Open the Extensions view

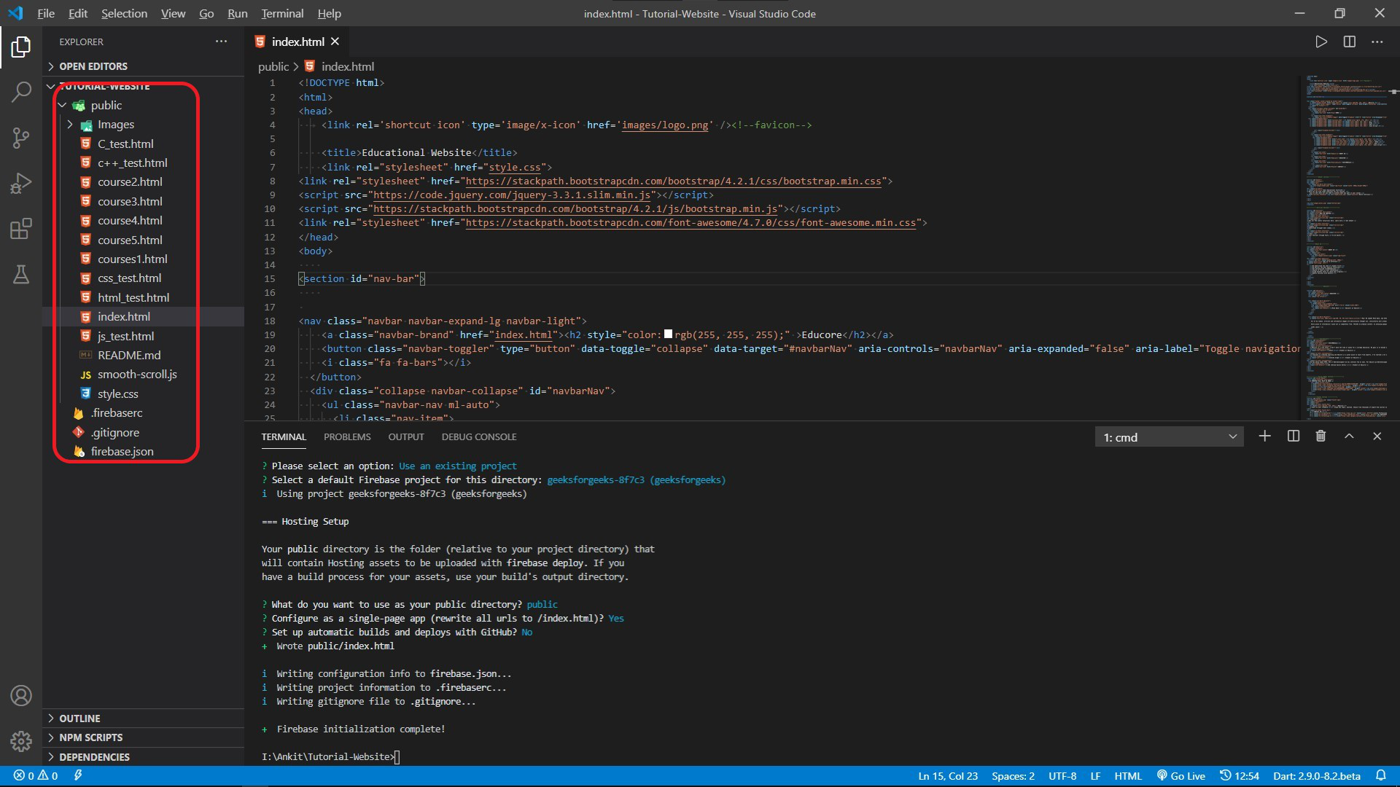pos(21,229)
